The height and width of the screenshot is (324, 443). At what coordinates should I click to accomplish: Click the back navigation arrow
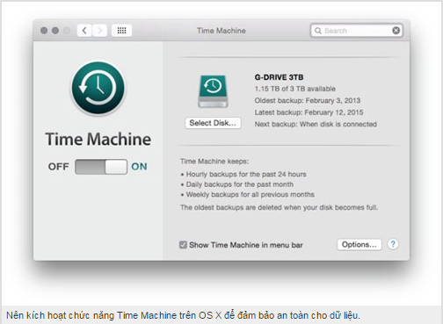tap(84, 31)
